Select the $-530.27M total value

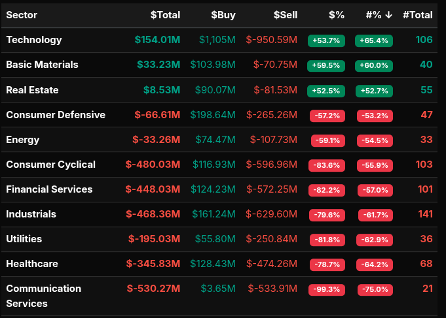154,289
